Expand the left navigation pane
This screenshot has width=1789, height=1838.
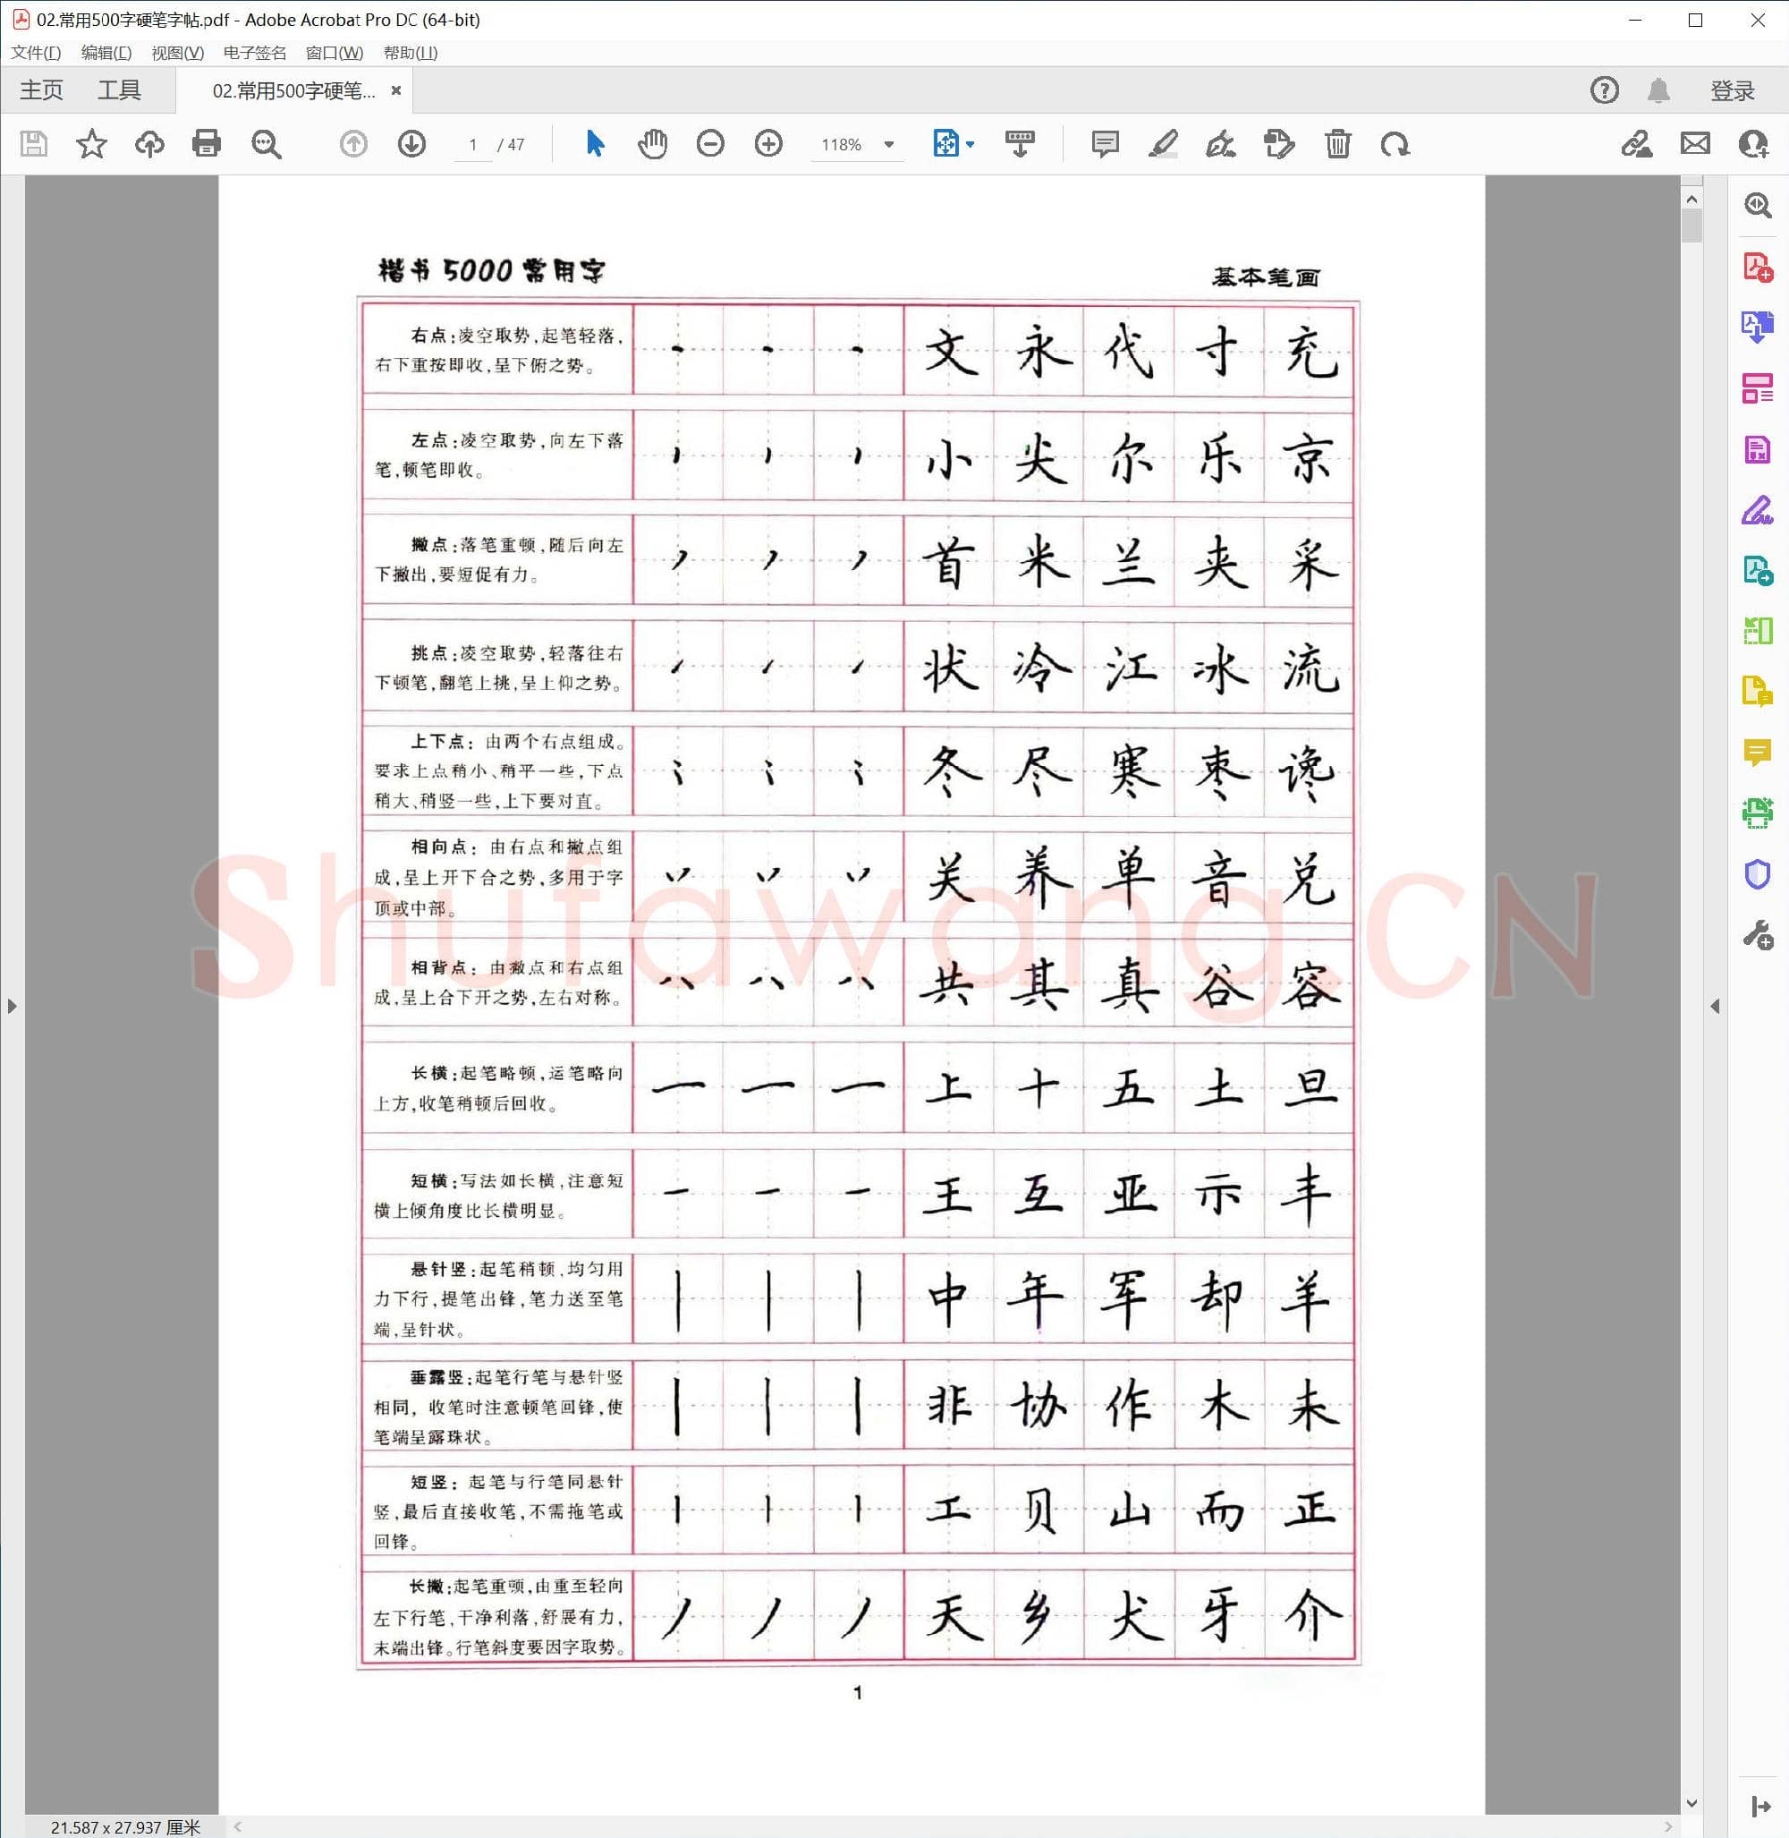13,1005
